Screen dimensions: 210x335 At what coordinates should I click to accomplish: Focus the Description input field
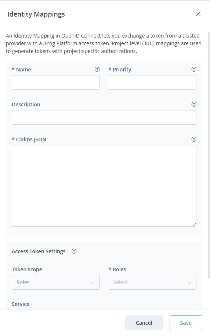click(104, 117)
